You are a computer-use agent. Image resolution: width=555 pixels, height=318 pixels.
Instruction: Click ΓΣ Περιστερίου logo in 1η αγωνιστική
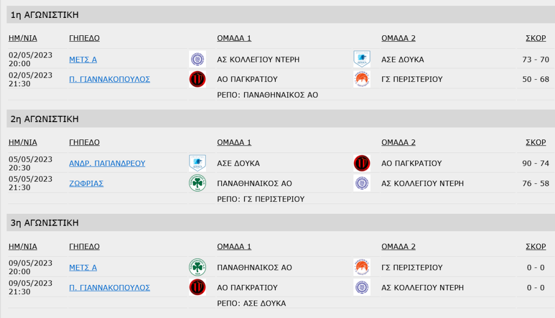click(x=362, y=79)
